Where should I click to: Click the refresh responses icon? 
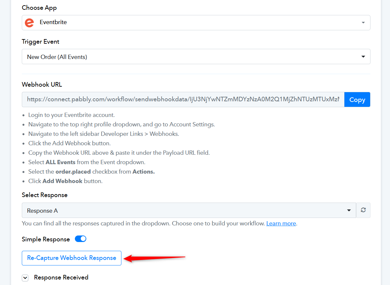click(363, 210)
